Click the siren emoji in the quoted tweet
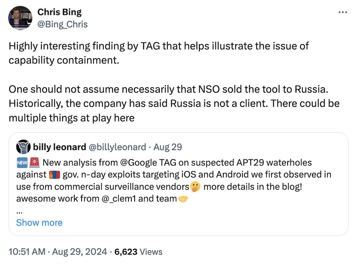This screenshot has width=356, height=266. click(34, 163)
